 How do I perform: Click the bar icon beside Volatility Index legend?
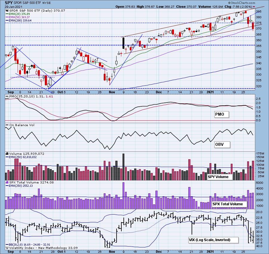click(x=7, y=248)
